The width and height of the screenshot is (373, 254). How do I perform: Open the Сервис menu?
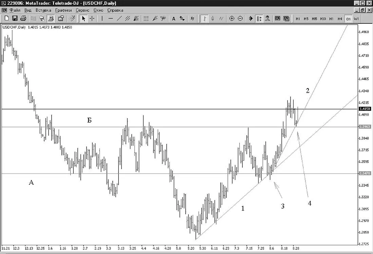(82, 10)
